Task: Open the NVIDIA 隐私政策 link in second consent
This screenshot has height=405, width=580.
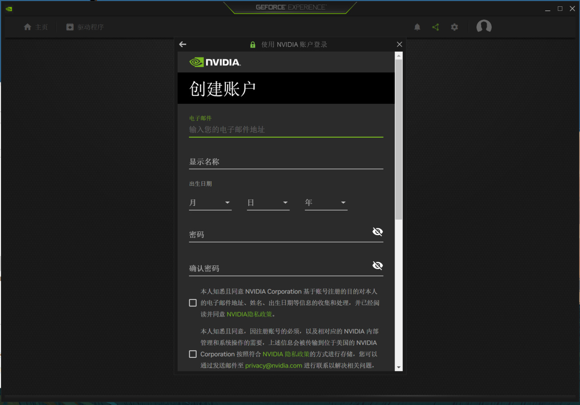Action: pos(286,354)
